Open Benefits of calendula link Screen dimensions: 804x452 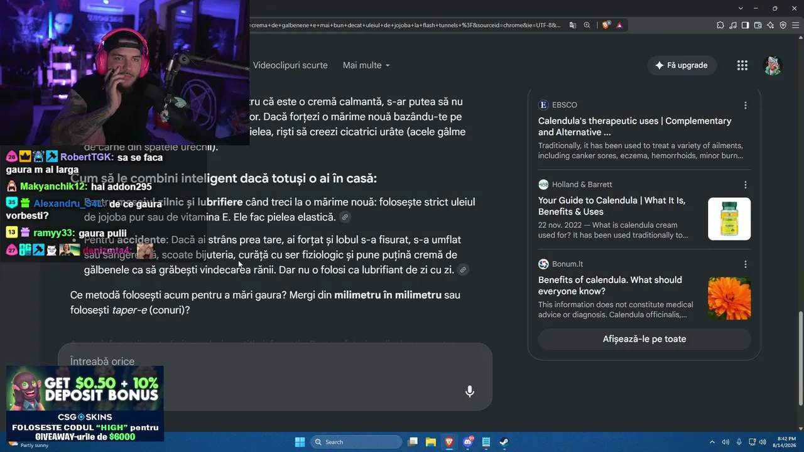610,286
